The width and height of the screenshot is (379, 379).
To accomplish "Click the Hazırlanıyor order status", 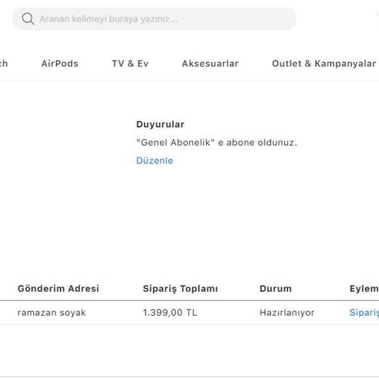I will point(287,312).
